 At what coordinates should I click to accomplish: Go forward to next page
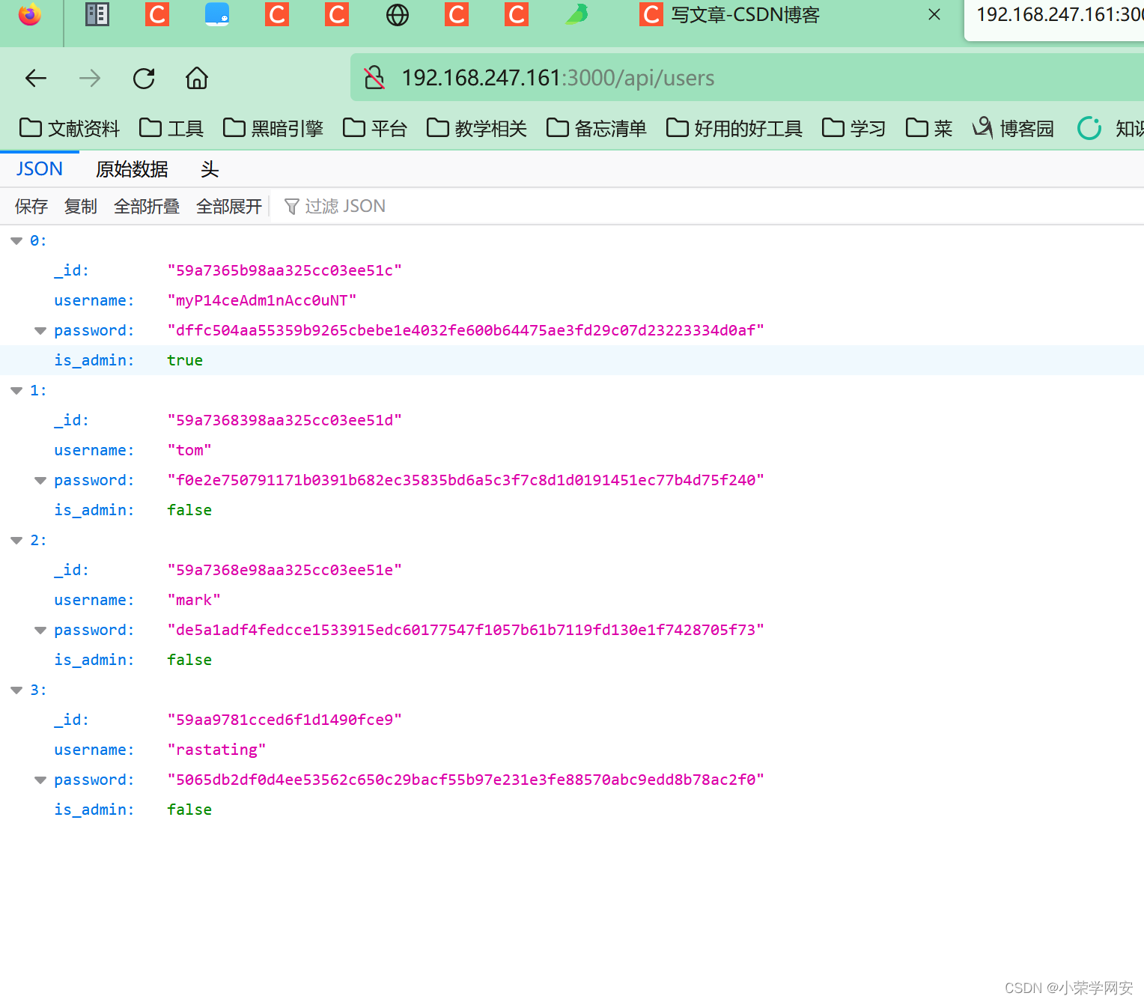[90, 78]
